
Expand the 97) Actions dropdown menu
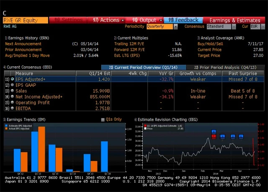coord(123,21)
